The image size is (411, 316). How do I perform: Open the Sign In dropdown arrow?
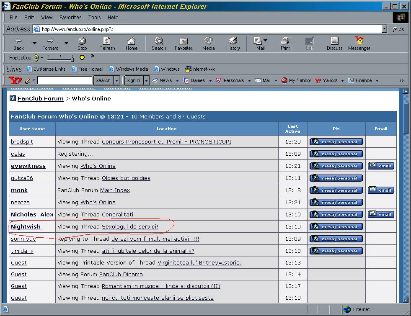(146, 80)
